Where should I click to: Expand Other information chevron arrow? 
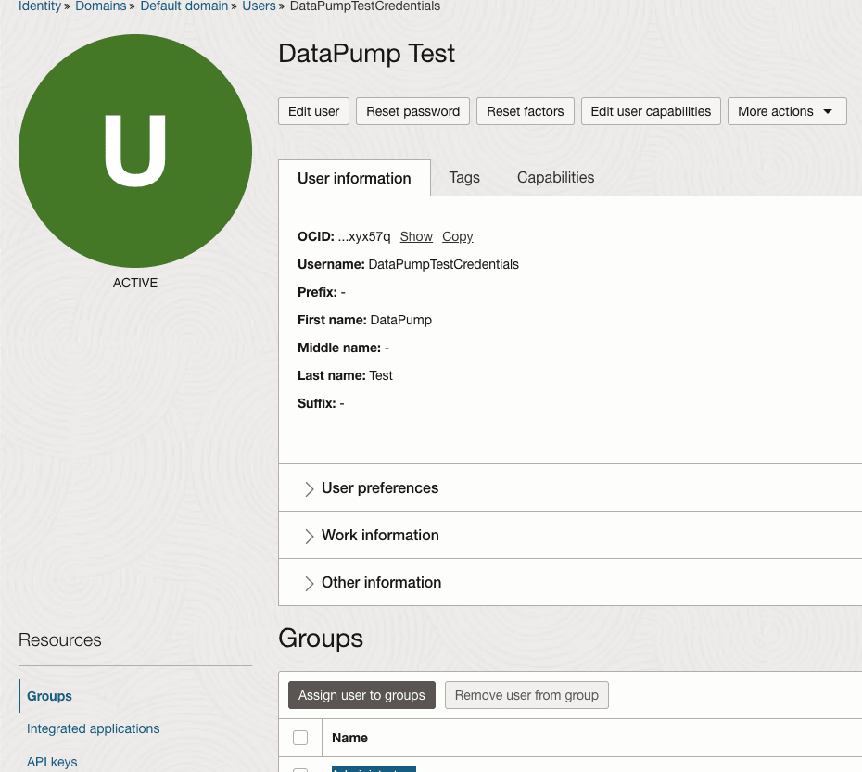click(309, 583)
